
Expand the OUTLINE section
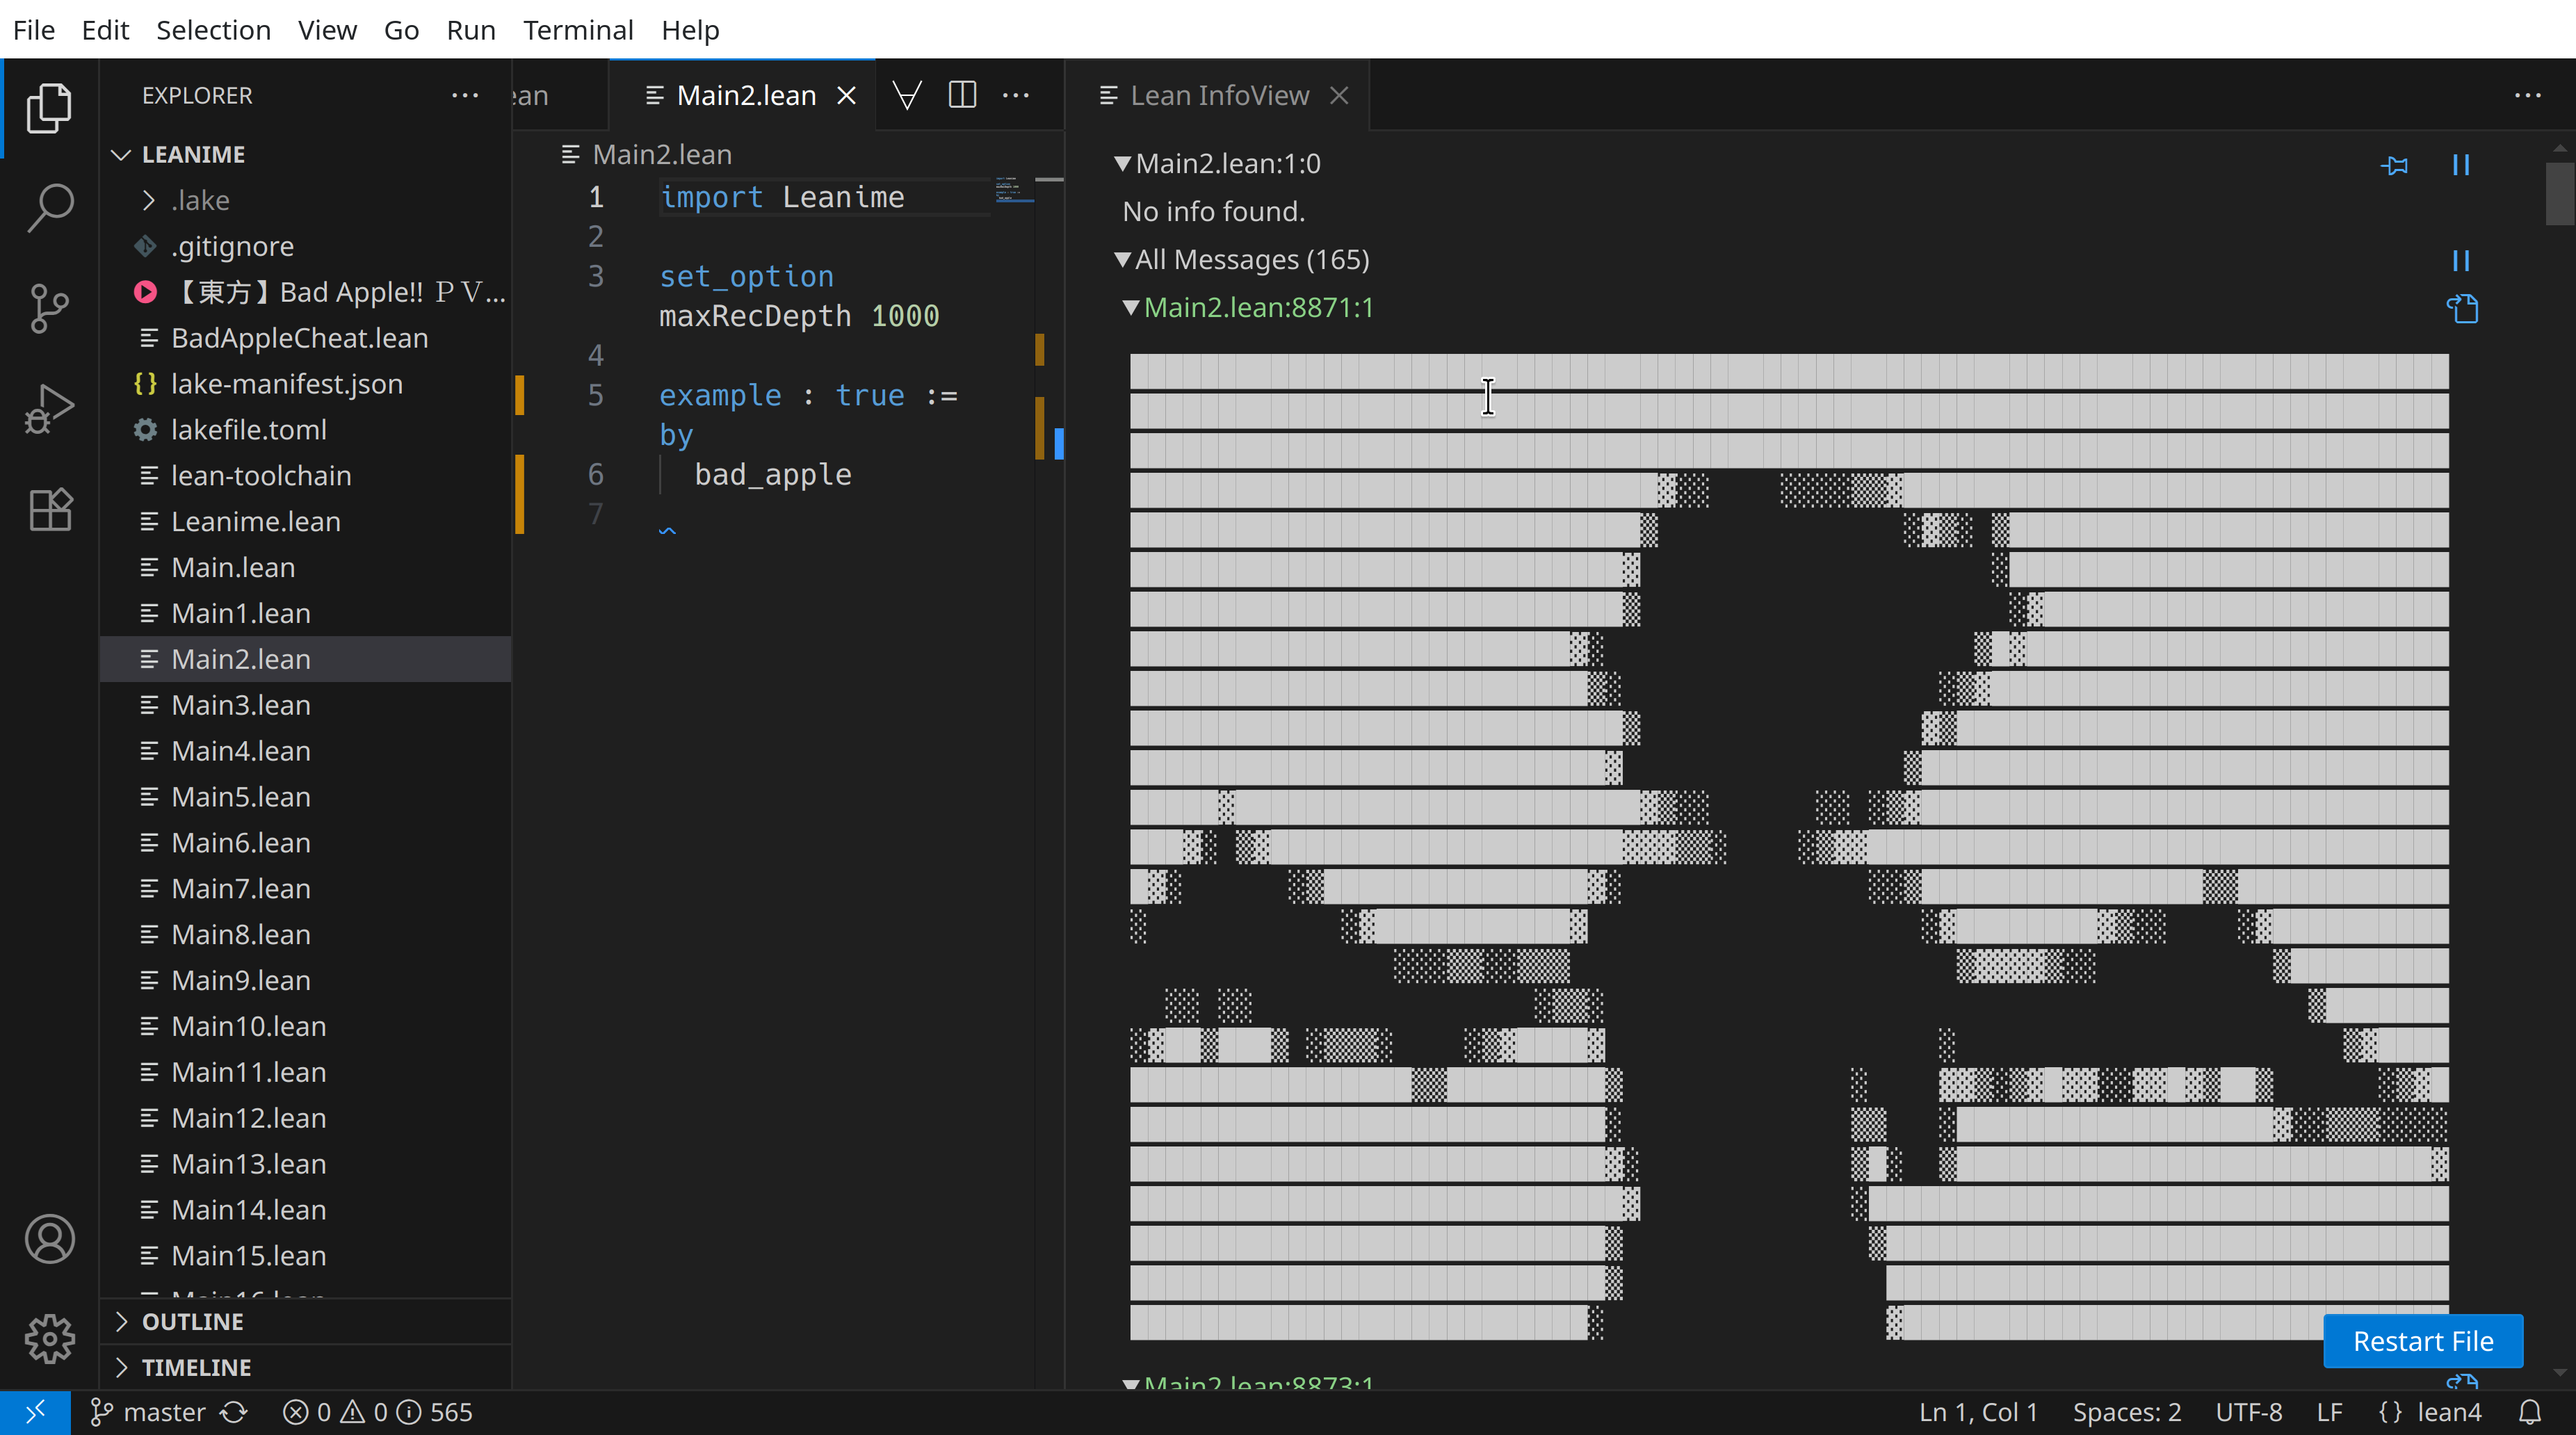pos(306,1321)
